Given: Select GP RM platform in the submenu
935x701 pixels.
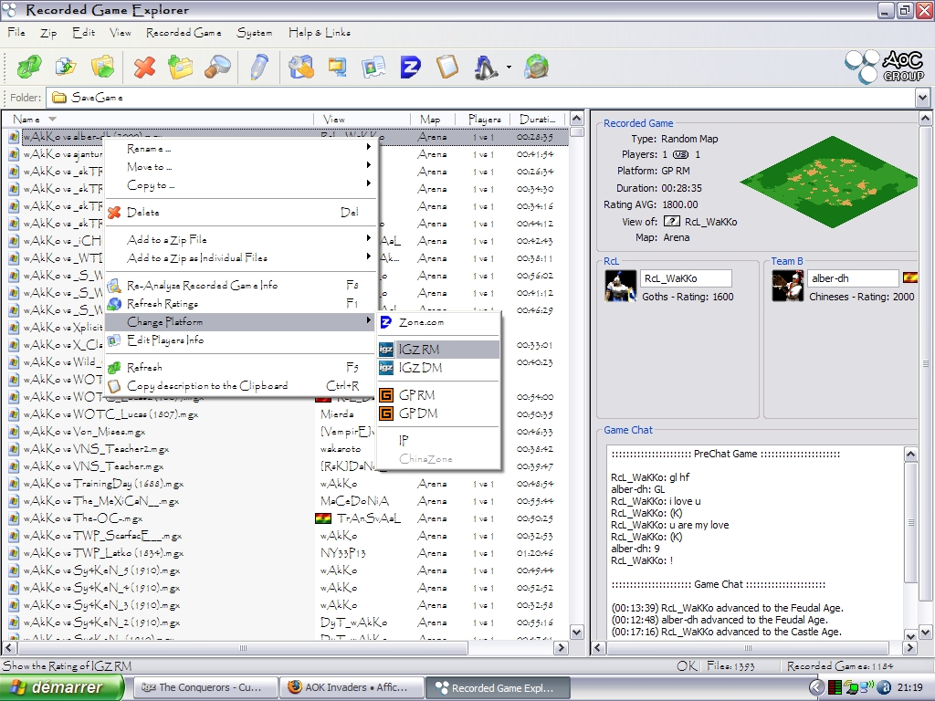Looking at the screenshot, I should tap(439, 395).
